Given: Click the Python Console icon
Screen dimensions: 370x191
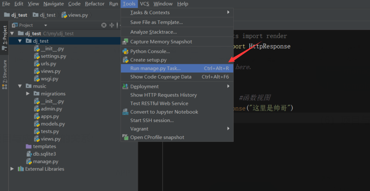Looking at the screenshot, I should (125, 51).
